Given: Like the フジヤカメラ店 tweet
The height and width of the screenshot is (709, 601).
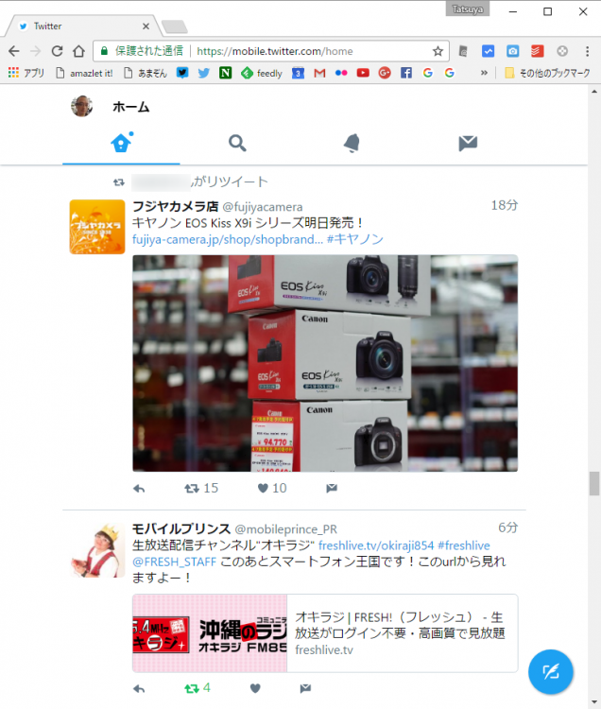Looking at the screenshot, I should coord(271,489).
